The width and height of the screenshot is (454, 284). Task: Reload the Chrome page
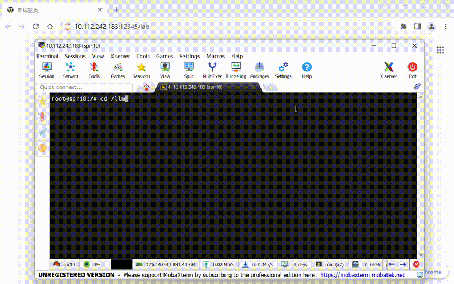tap(36, 27)
